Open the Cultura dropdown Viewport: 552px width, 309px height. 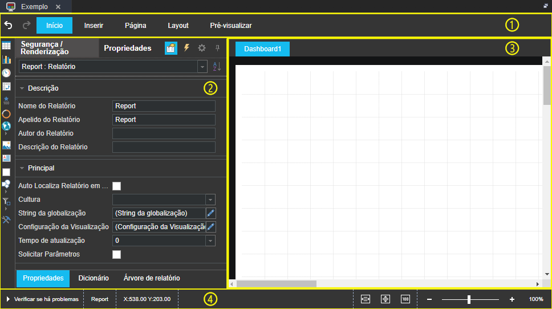click(210, 200)
